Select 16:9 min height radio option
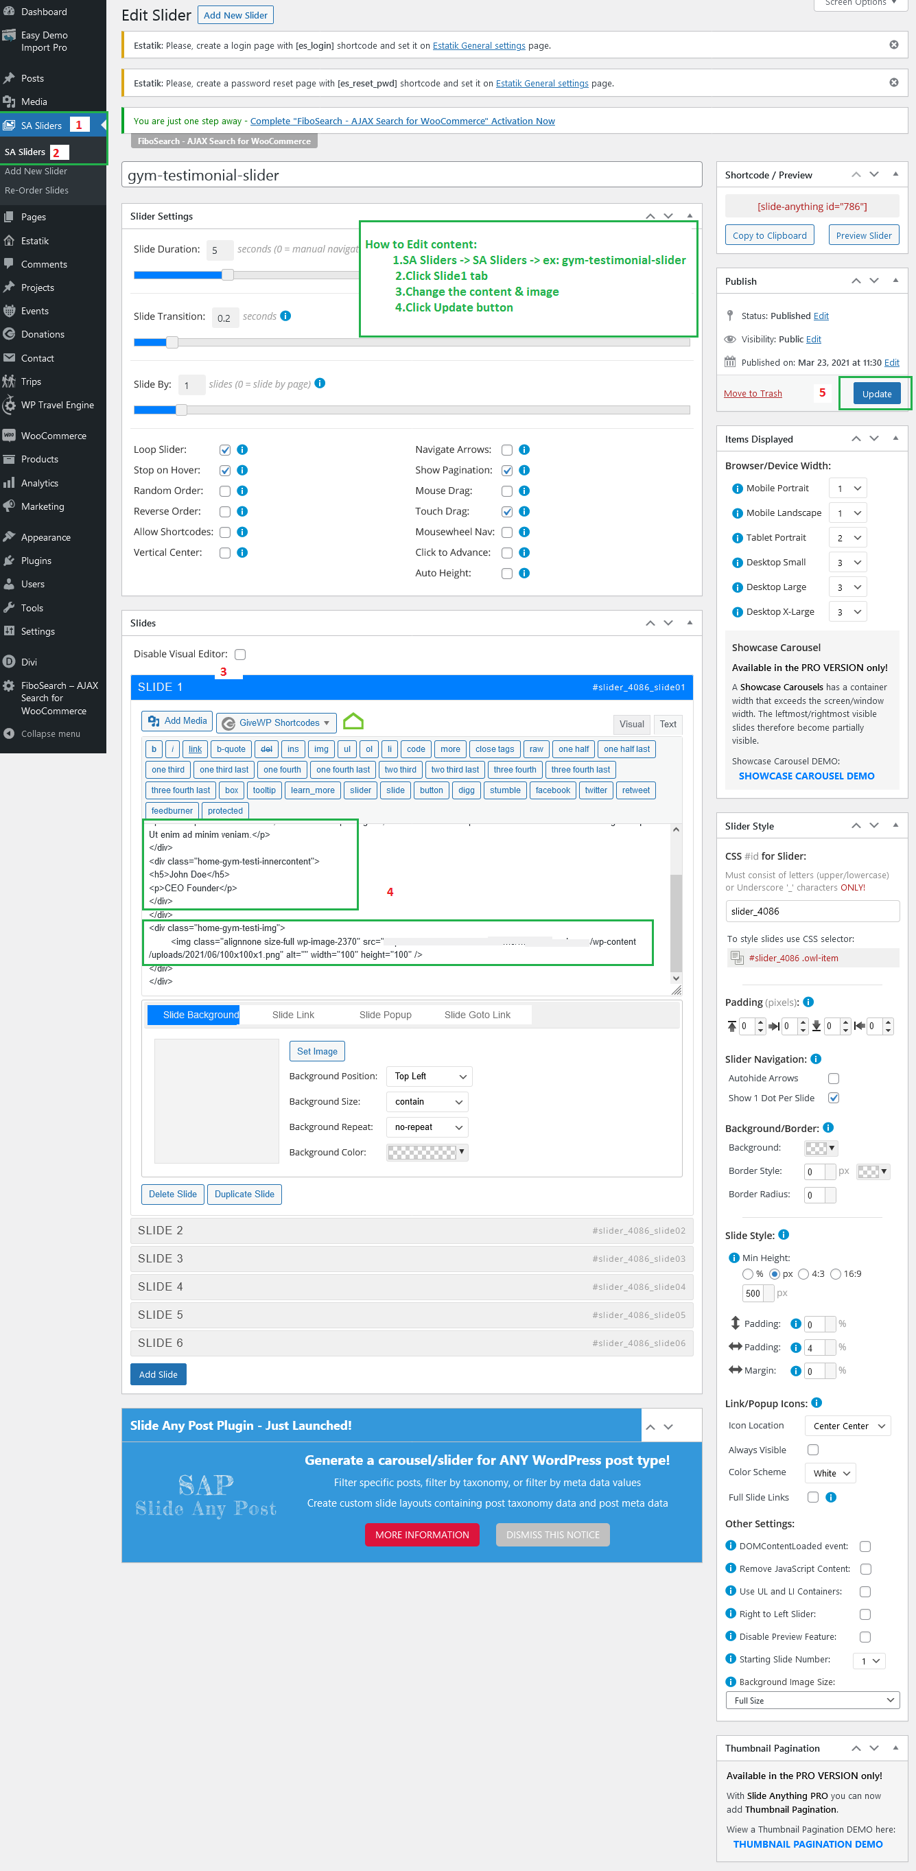 coord(835,1274)
